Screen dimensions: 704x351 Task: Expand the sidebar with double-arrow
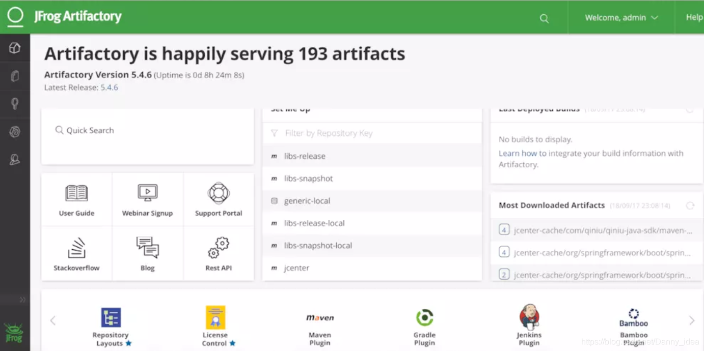(22, 300)
